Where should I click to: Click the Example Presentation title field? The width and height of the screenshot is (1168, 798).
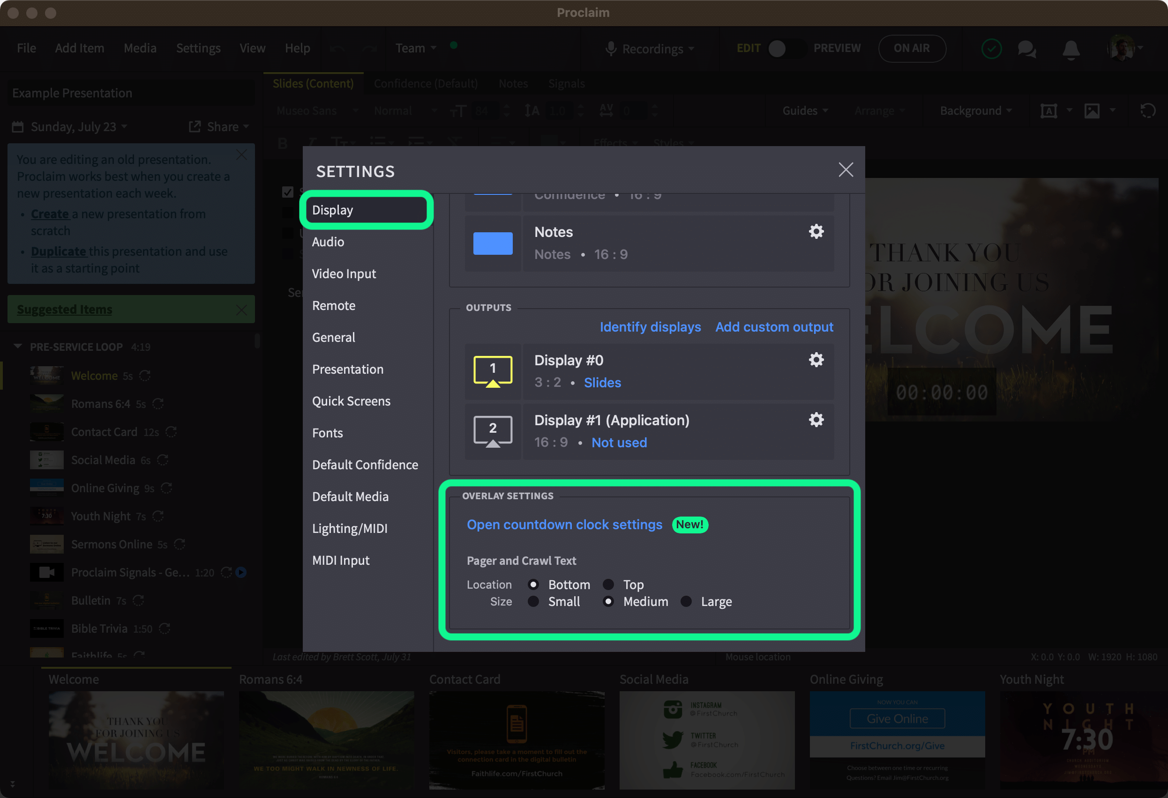click(x=131, y=93)
